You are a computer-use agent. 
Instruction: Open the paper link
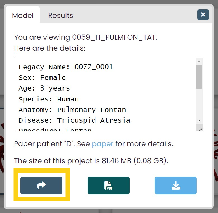[102, 144]
